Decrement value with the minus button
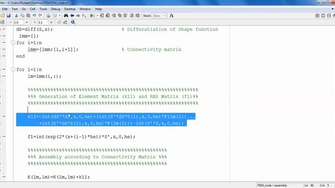The image size is (335, 188). [10, 22]
